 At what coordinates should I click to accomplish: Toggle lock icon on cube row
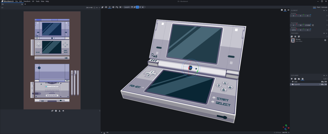[324, 81]
